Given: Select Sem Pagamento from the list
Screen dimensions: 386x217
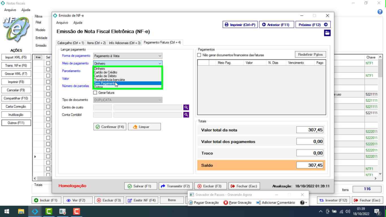Looking at the screenshot, I should tap(105, 84).
